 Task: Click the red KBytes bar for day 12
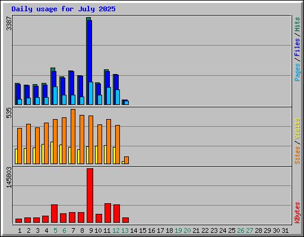[x=116, y=214]
